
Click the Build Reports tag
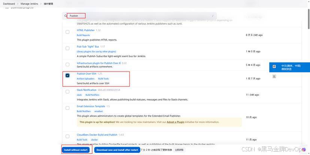(83, 35)
